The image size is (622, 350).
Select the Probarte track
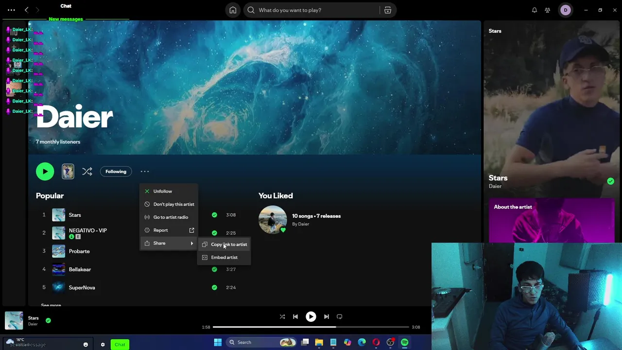tap(79, 251)
